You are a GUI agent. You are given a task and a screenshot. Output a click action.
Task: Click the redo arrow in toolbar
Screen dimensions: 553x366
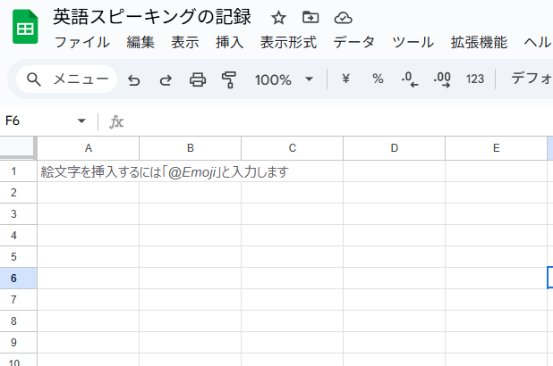(x=166, y=79)
